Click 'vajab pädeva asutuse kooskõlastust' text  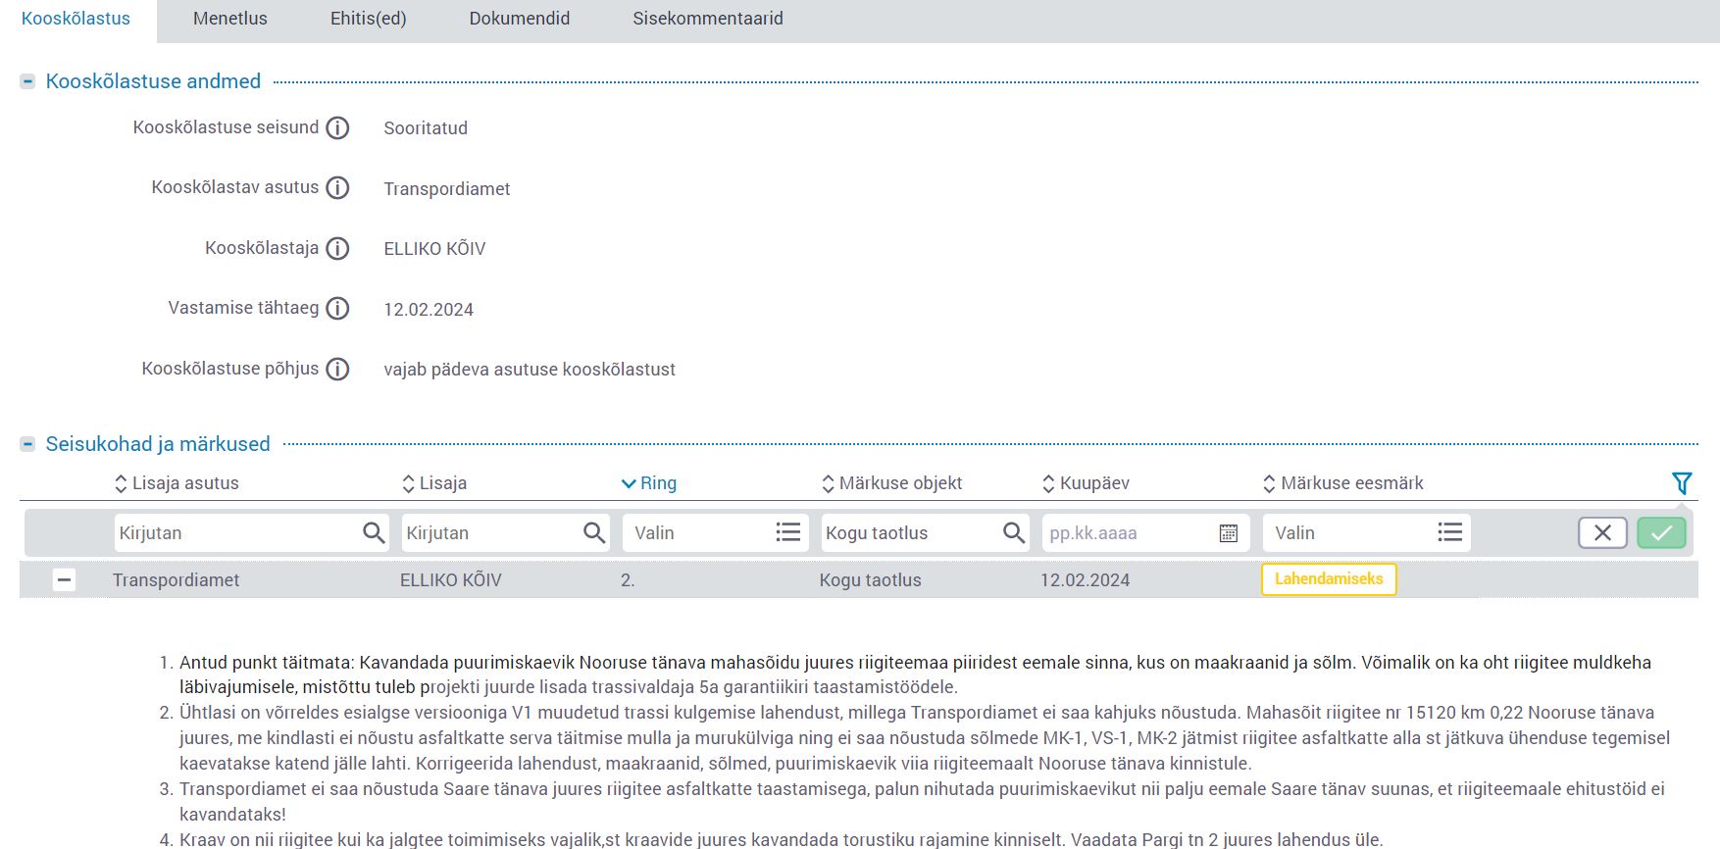[530, 370]
